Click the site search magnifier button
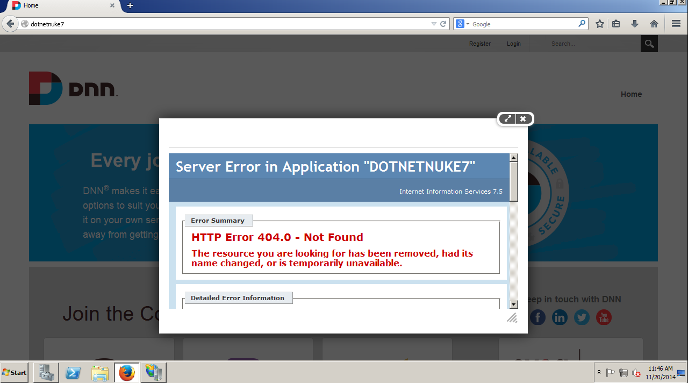 click(649, 44)
